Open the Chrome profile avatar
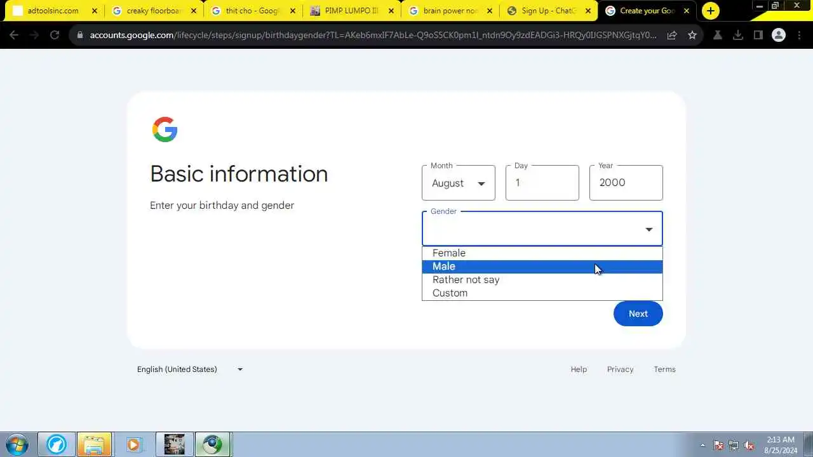This screenshot has height=457, width=813. pyautogui.click(x=779, y=36)
